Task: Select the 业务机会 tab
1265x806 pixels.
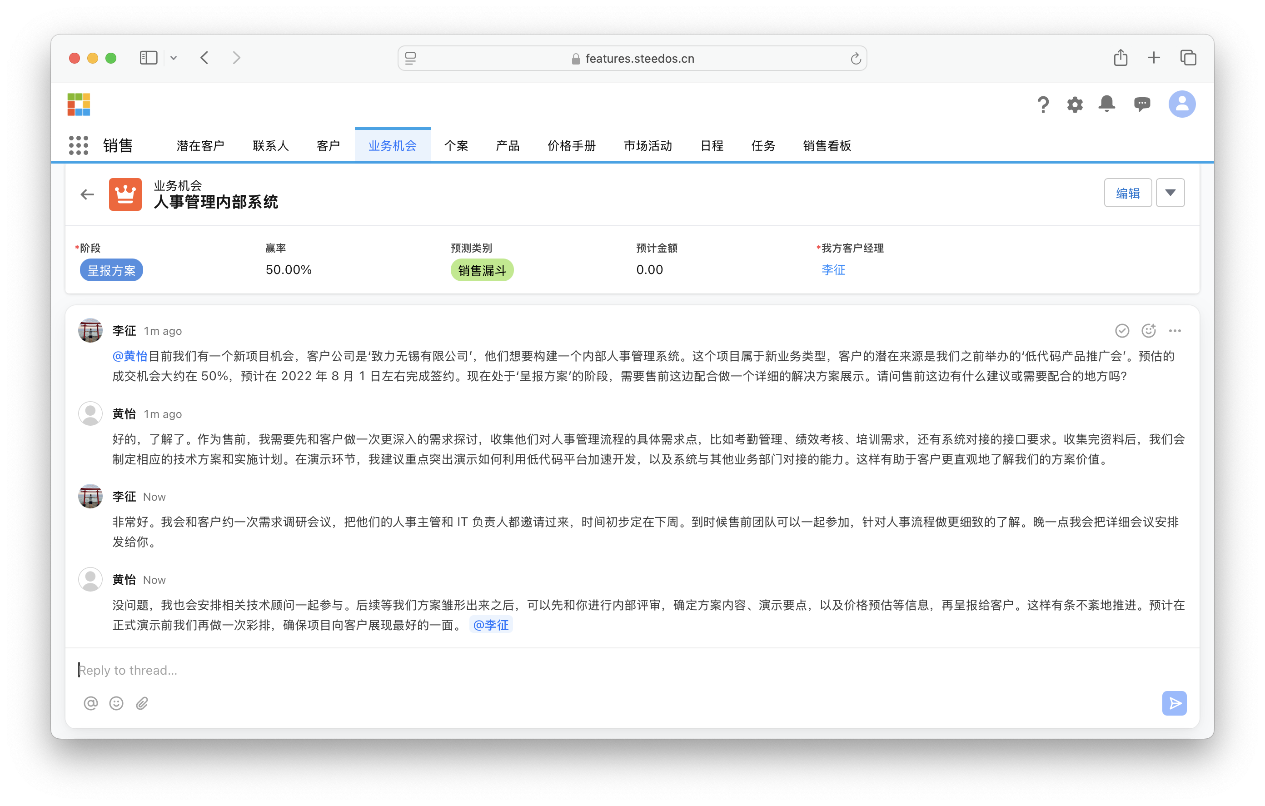Action: 393,145
